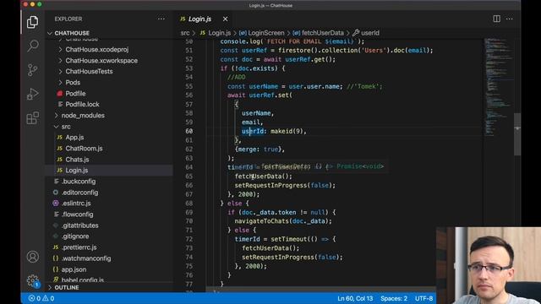Click the editor vertical scrollbar thumb
This screenshot has width=541, height=304.
pyautogui.click(x=517, y=134)
